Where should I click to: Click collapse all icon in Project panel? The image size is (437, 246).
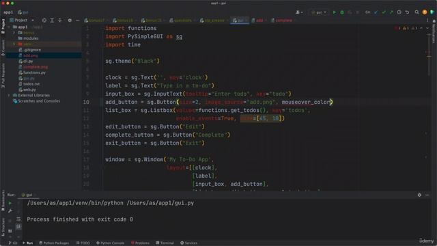60,20
